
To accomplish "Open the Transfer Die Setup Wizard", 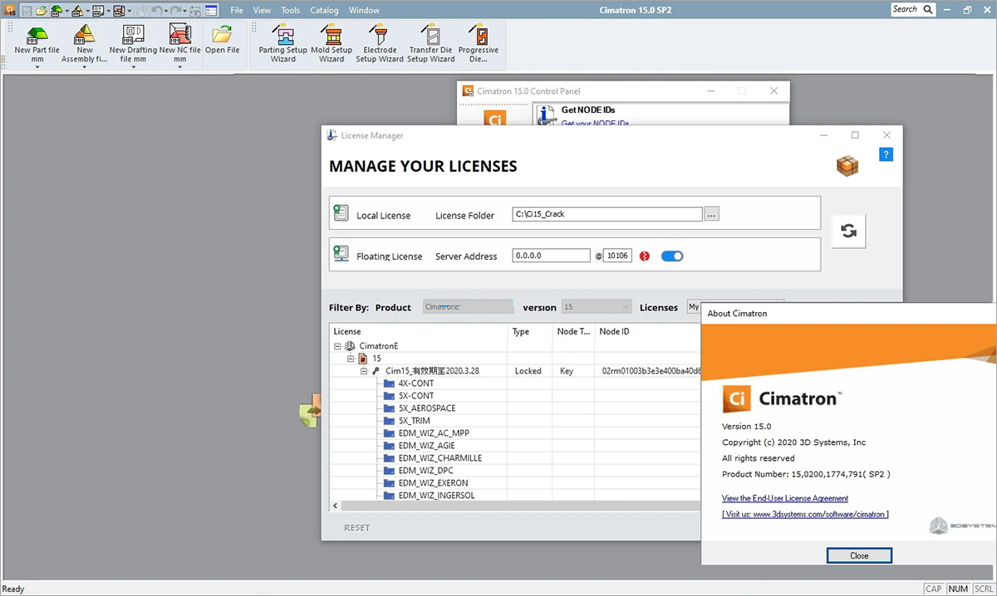I will coord(430,36).
